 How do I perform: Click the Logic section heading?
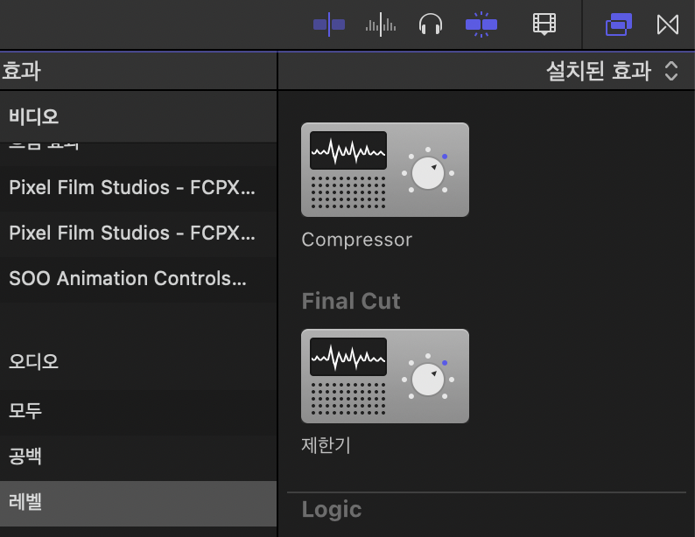point(332,510)
